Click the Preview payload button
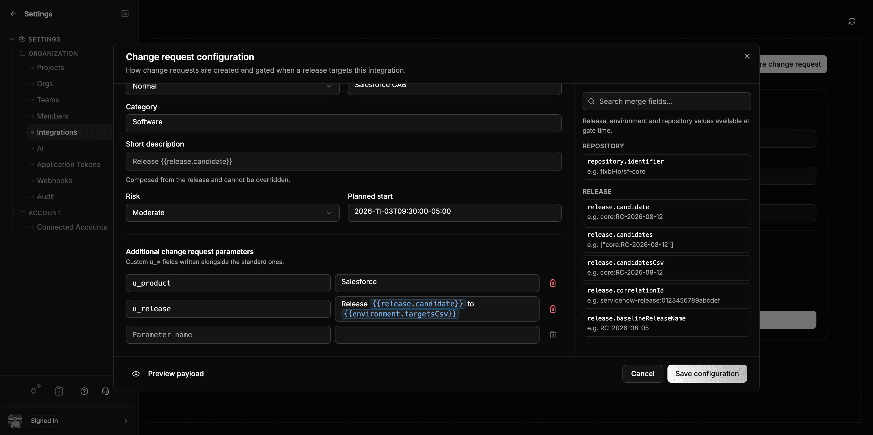The image size is (873, 435). [x=168, y=374]
